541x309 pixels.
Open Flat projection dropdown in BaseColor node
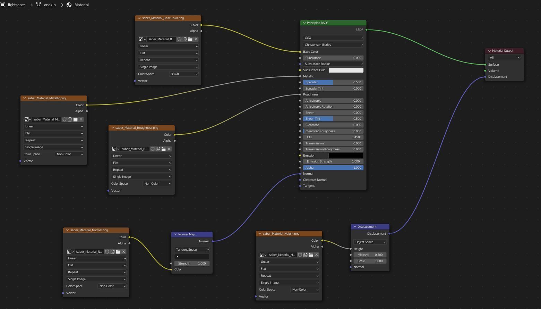coord(168,53)
